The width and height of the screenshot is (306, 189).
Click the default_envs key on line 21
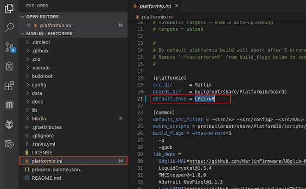pyautogui.click(x=170, y=99)
